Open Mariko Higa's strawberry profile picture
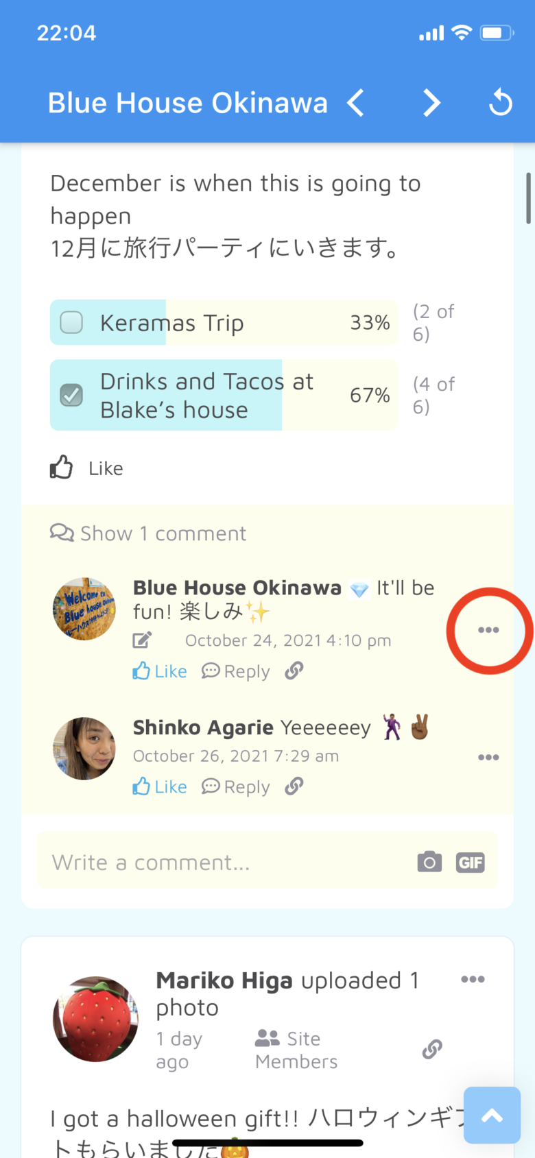The width and height of the screenshot is (535, 1158). [95, 1019]
